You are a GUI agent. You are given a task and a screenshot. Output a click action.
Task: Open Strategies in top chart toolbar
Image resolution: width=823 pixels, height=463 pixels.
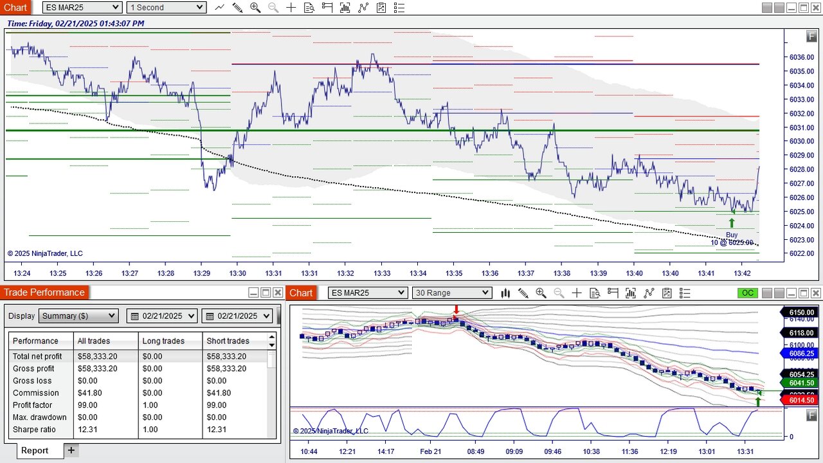pos(381,8)
